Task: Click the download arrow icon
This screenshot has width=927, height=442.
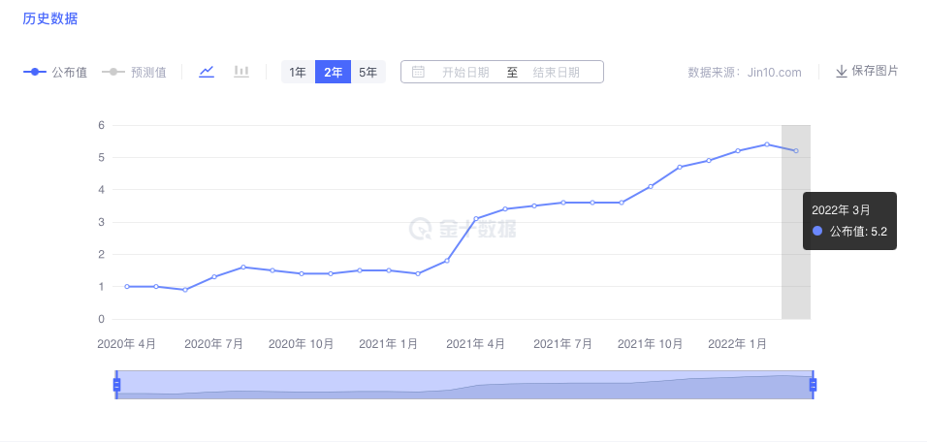Action: [x=842, y=72]
